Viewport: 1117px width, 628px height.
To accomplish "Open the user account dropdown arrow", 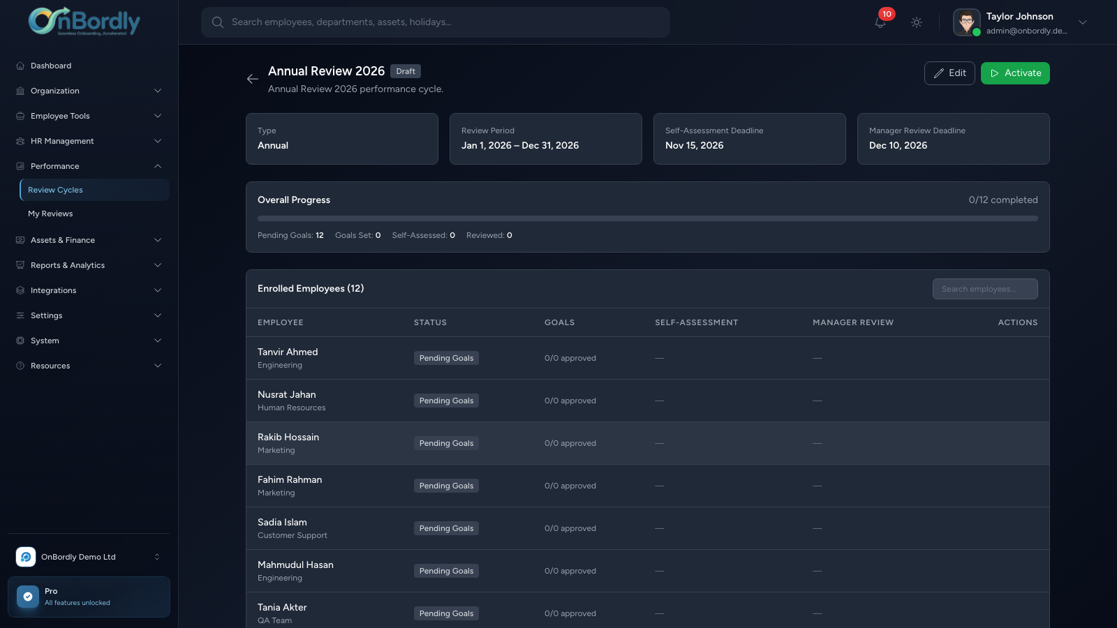I will pyautogui.click(x=1083, y=22).
